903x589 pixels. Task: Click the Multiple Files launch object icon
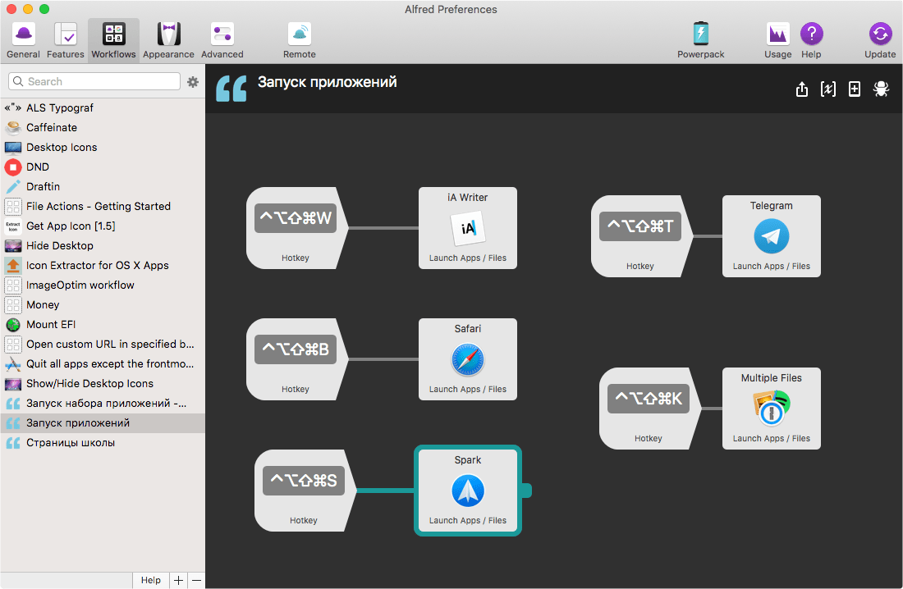772,408
